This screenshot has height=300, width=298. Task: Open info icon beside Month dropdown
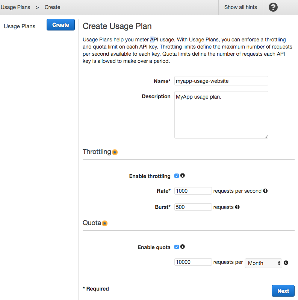pos(286,263)
